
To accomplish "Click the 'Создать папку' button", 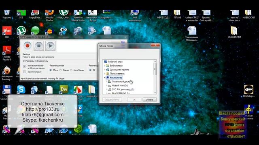I will pyautogui.click(x=112, y=99).
